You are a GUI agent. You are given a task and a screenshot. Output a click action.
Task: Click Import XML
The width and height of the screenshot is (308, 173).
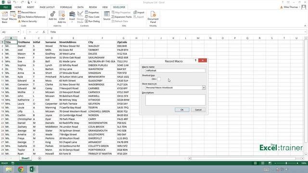coord(139,12)
